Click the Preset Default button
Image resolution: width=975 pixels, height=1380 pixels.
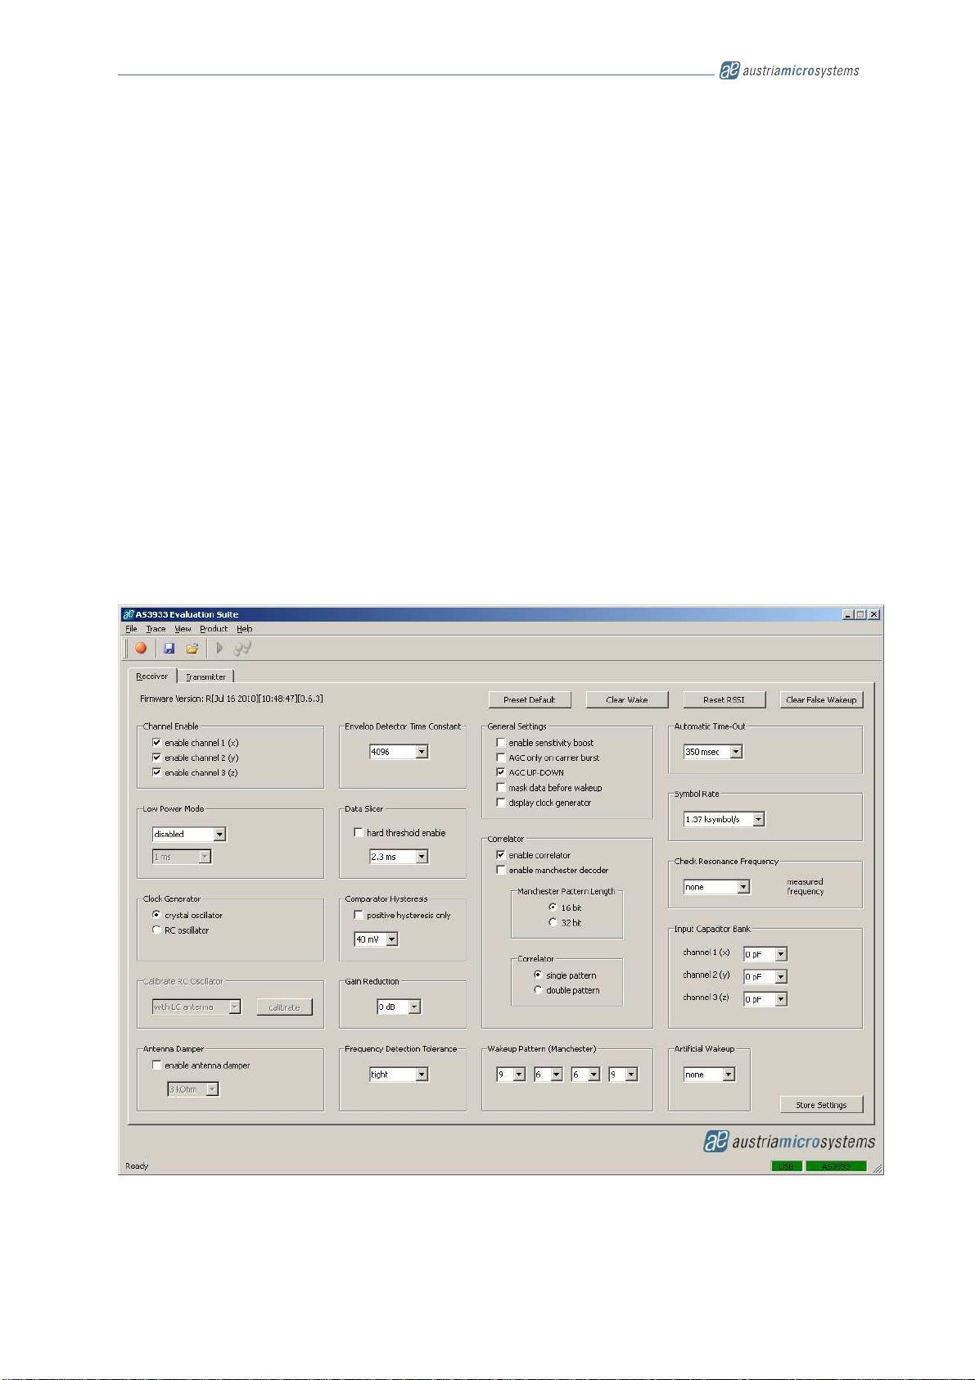[530, 699]
